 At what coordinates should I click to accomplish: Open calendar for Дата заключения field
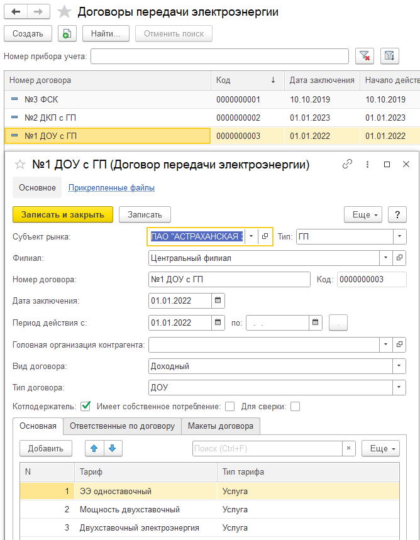[x=218, y=300]
